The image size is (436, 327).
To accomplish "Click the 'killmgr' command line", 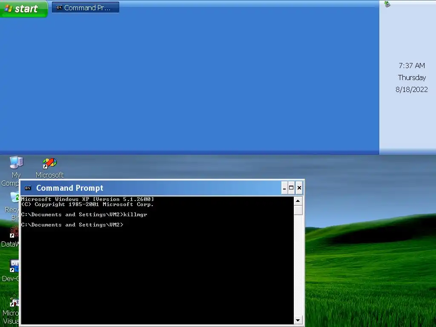I will pos(84,215).
